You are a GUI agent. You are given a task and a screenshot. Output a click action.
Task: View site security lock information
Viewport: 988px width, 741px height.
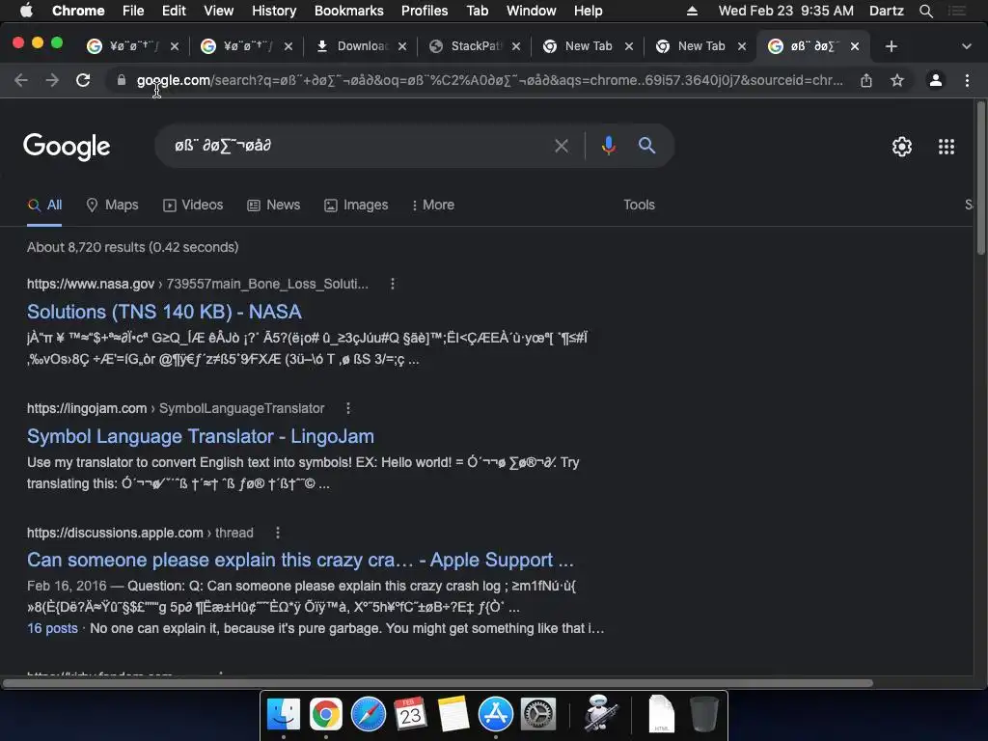(x=122, y=81)
